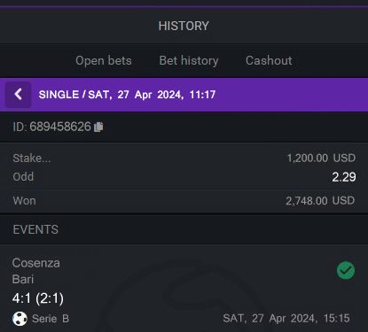The width and height of the screenshot is (368, 332).
Task: Open the Bet history tab
Action: pos(189,60)
